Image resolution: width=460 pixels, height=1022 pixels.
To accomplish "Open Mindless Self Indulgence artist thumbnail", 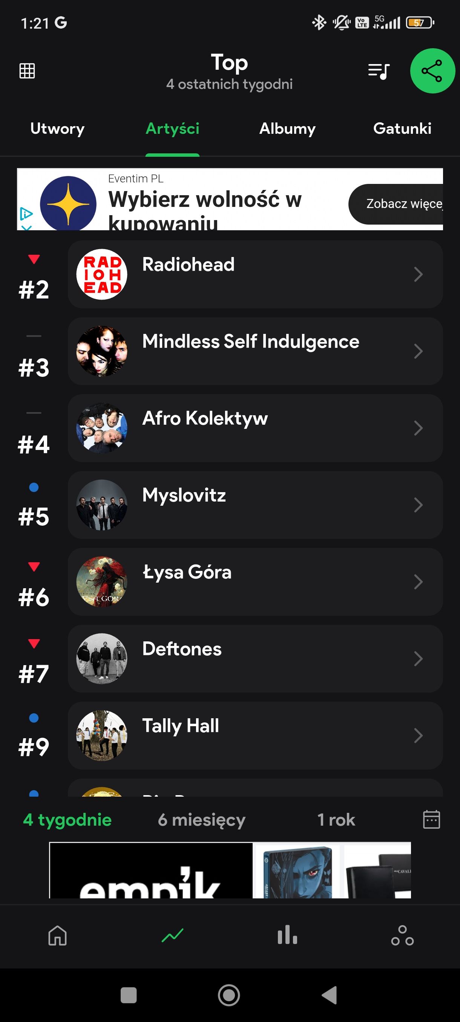I will 101,351.
